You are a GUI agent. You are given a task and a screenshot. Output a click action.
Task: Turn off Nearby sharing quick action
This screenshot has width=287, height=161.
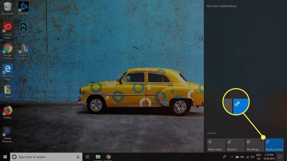(x=274, y=145)
